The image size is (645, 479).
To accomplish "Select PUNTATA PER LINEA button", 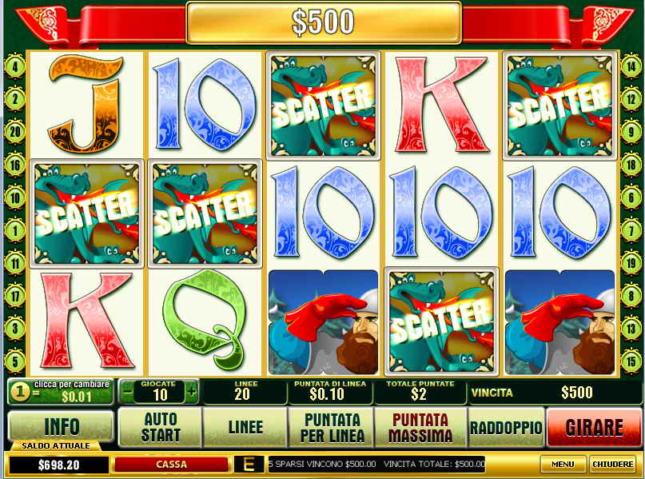I will pos(332,428).
